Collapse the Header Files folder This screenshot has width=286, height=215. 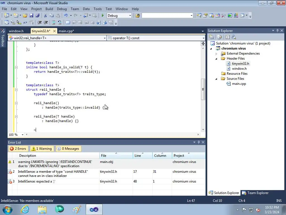[x=216, y=59]
